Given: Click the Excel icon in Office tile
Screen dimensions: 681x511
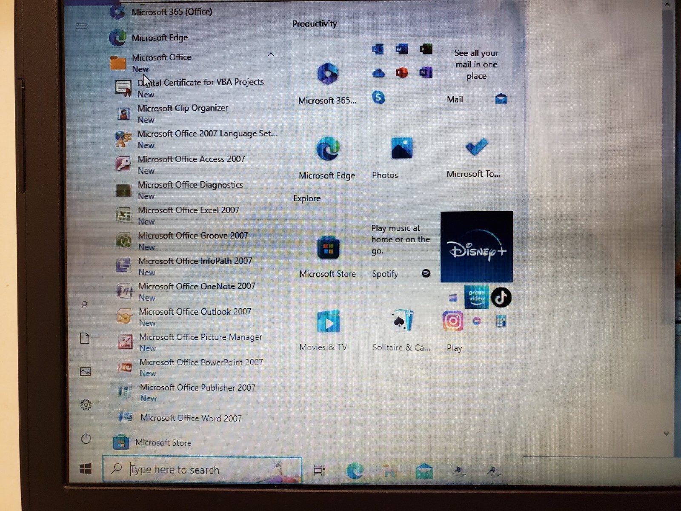Looking at the screenshot, I should [425, 49].
